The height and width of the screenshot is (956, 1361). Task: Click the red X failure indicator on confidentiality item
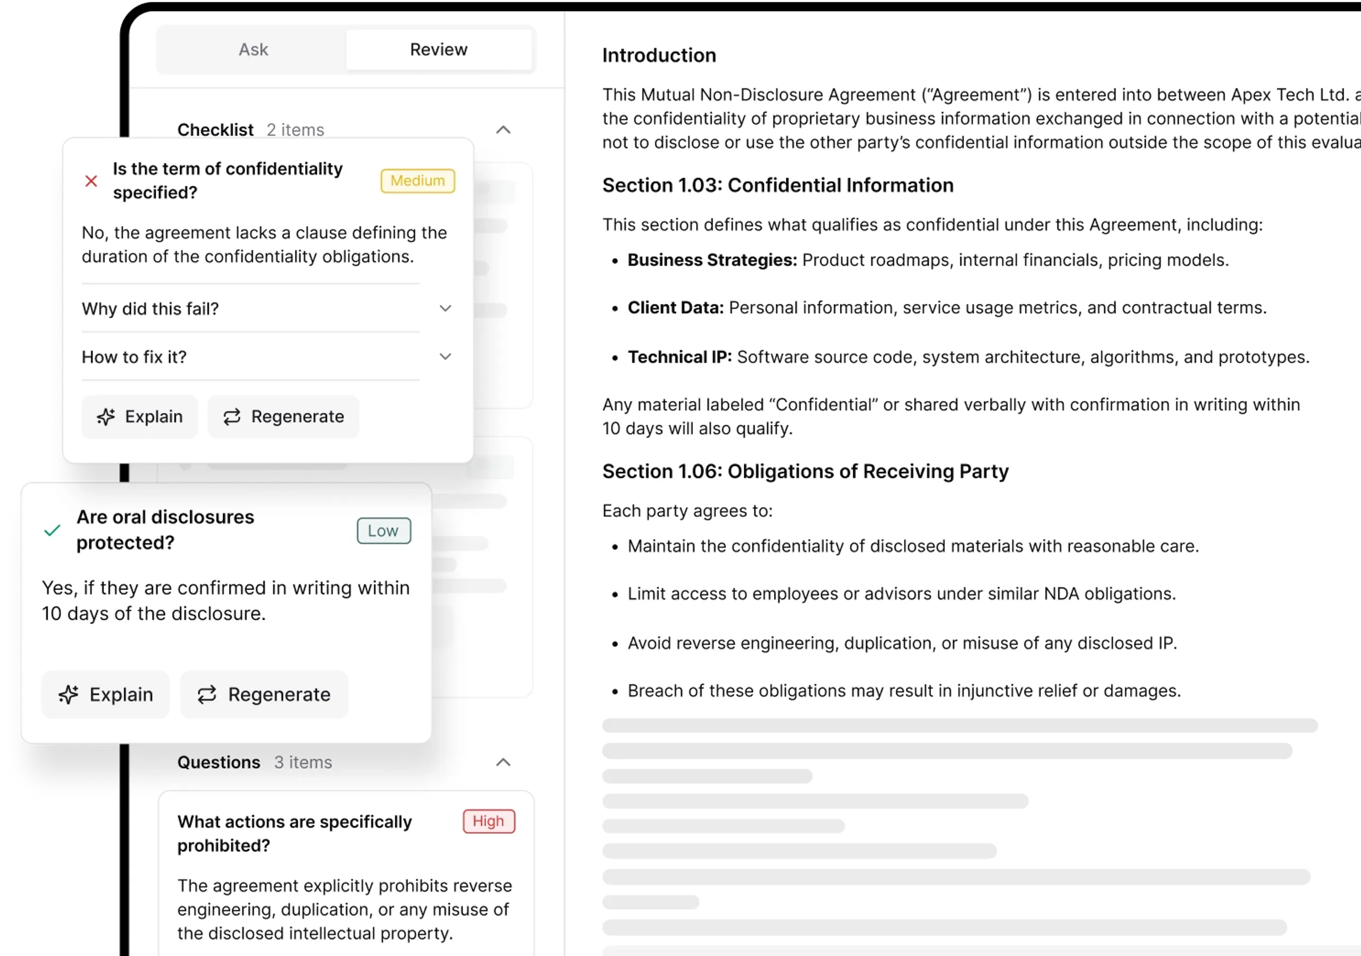91,181
